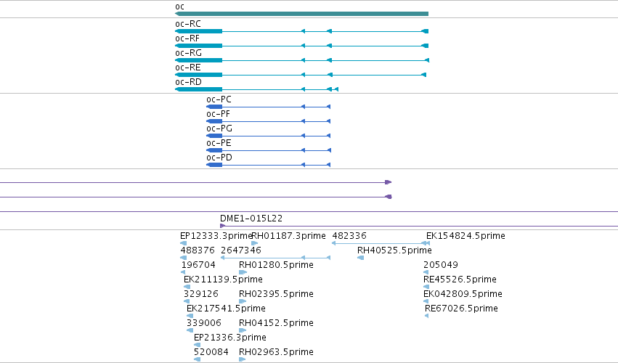Select RH01187.3prime feature label
Viewport: 618px width, 363px height.
(288, 236)
